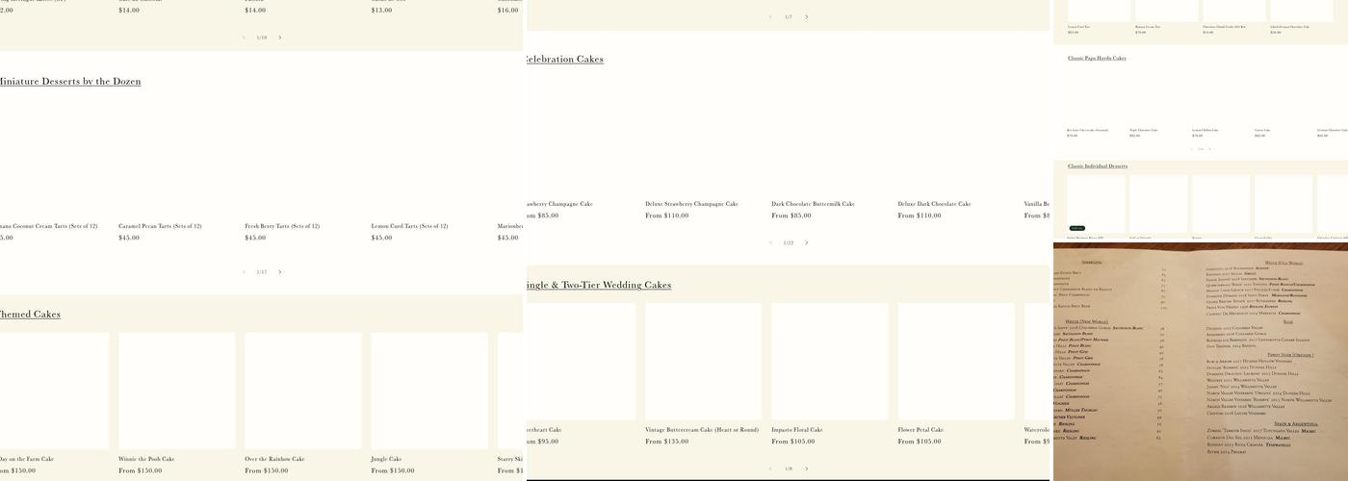Click next arrow on the 1/10 slider
1348x481 pixels.
coord(280,38)
